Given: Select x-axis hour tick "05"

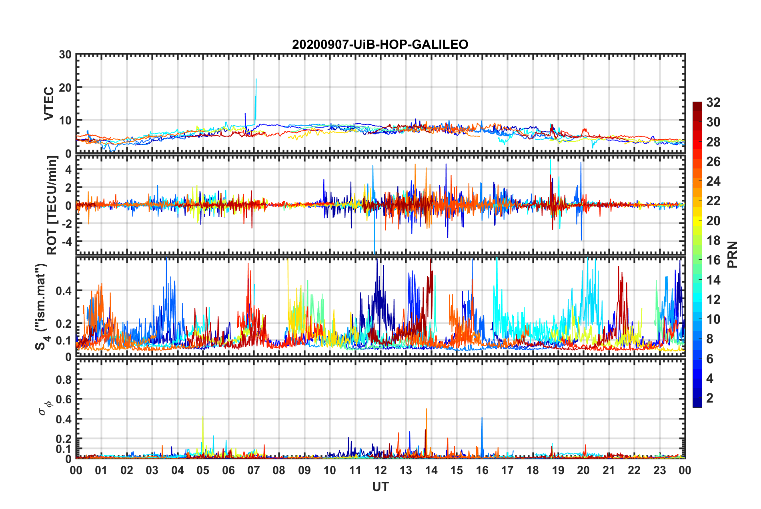Looking at the screenshot, I should click(x=203, y=470).
